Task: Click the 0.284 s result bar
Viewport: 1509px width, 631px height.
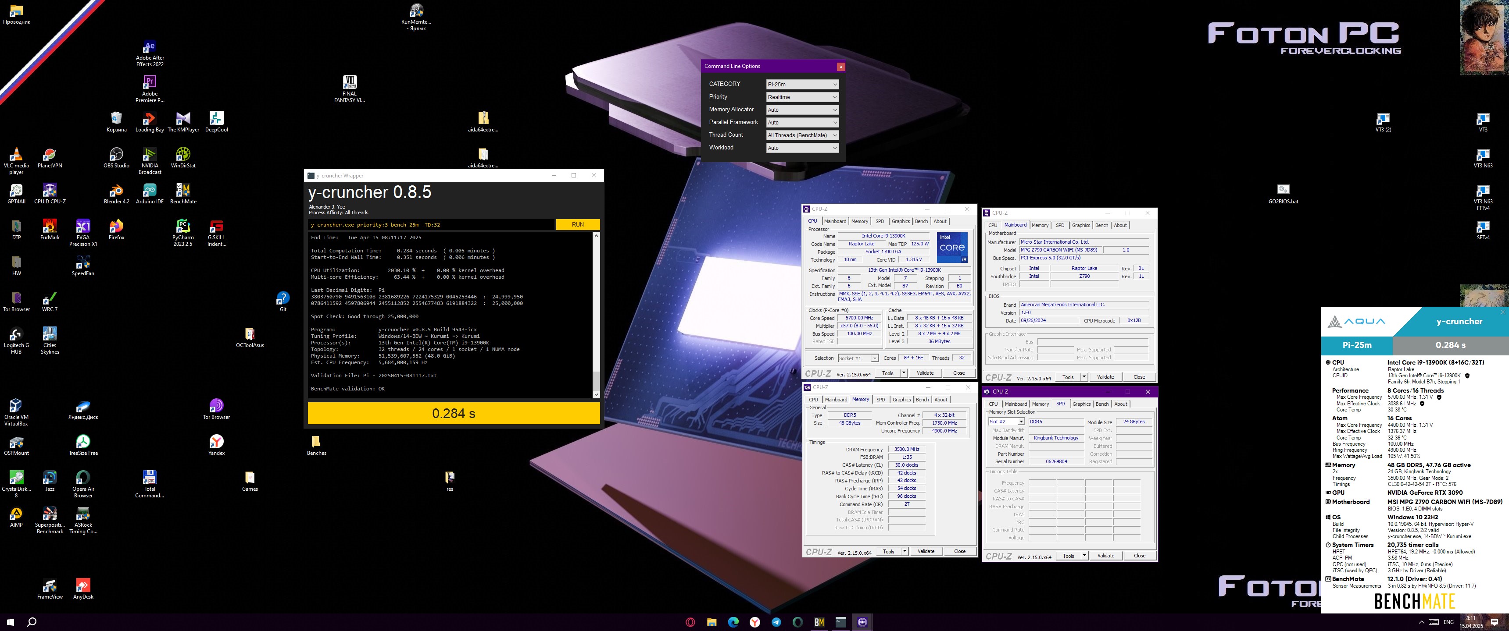Action: tap(454, 413)
